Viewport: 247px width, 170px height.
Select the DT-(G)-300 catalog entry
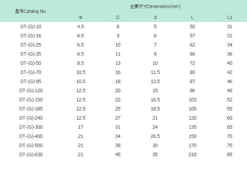[x=31, y=127]
